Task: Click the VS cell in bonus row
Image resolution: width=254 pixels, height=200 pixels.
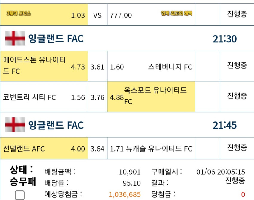Action: (97, 14)
